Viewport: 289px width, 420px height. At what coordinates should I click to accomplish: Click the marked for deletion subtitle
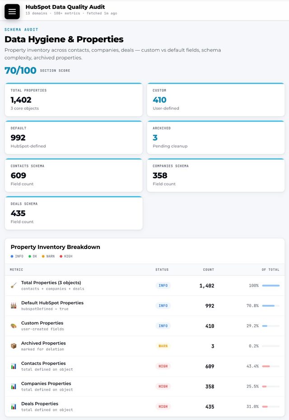pyautogui.click(x=42, y=349)
